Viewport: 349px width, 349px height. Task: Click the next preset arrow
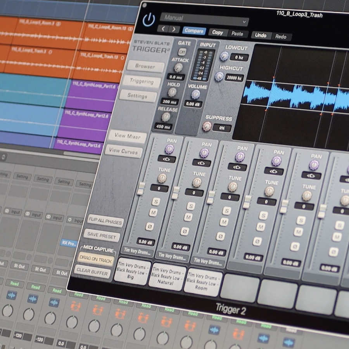coord(174,29)
